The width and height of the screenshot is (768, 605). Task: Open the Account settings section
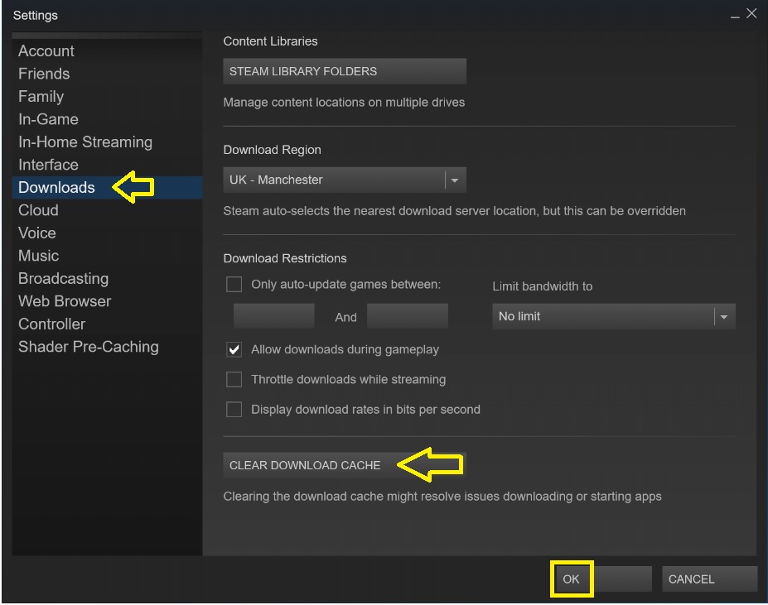pos(46,51)
